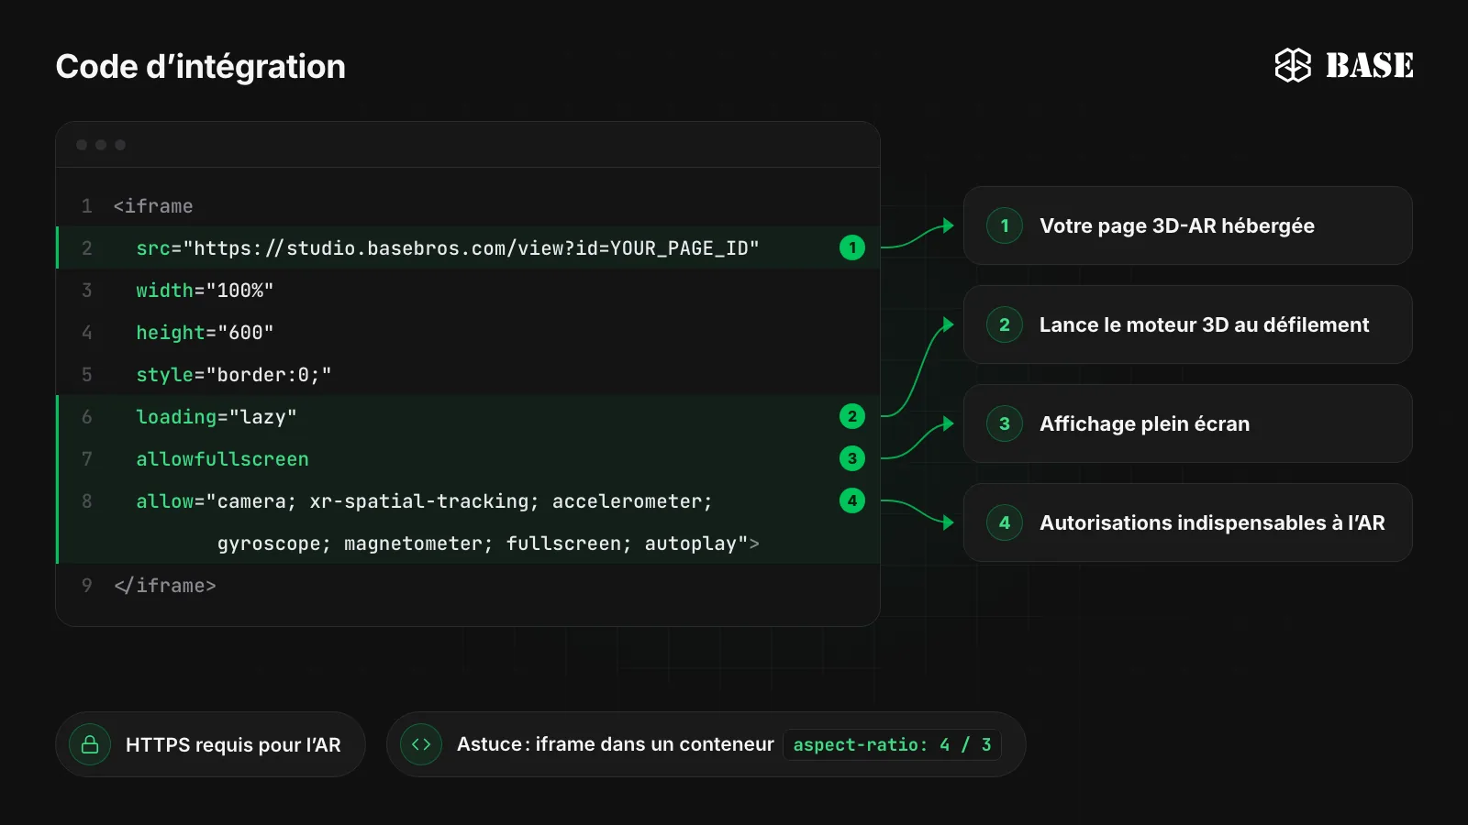The width and height of the screenshot is (1468, 825).
Task: Click the lock icon beside HTTPS requis
Action: tap(90, 744)
